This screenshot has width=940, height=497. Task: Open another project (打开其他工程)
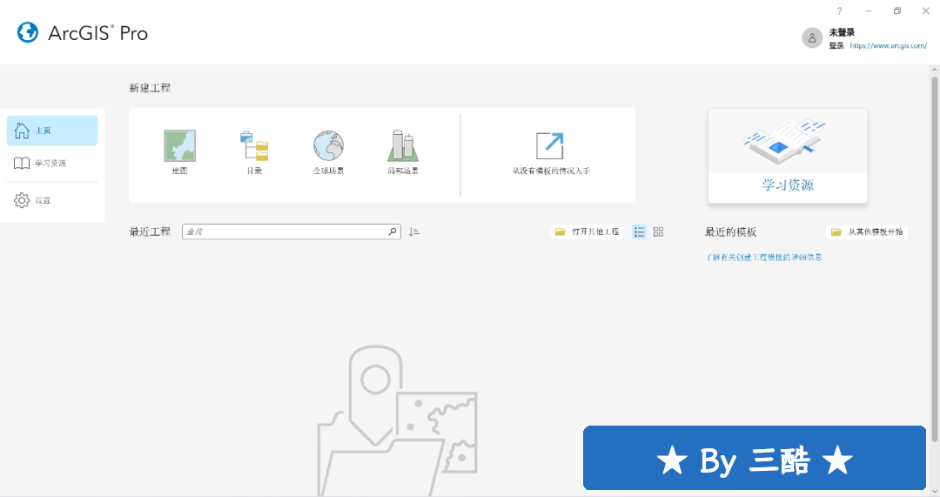click(x=587, y=232)
